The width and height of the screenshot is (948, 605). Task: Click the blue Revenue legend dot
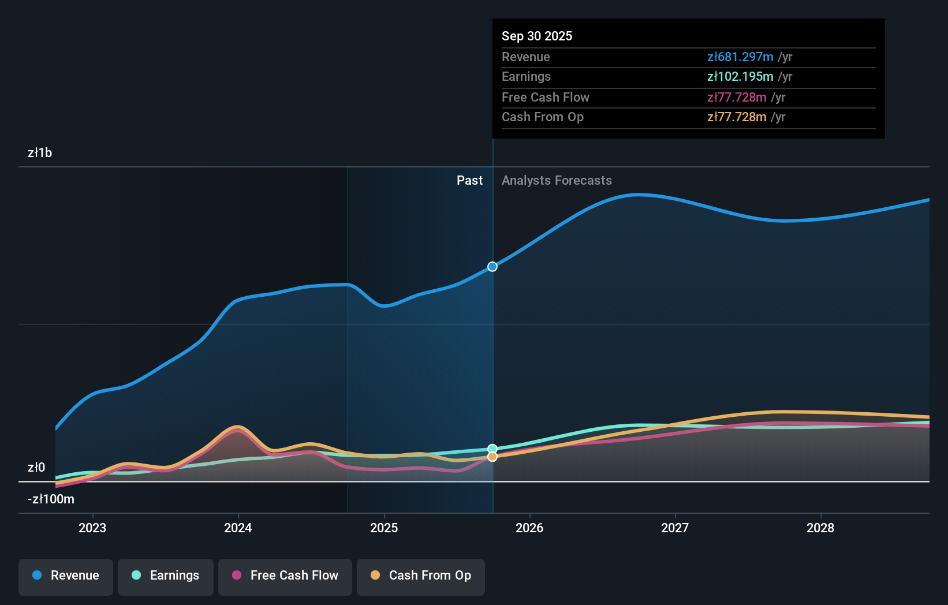click(38, 575)
